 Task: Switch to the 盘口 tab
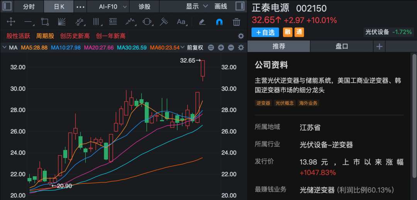click(x=342, y=46)
